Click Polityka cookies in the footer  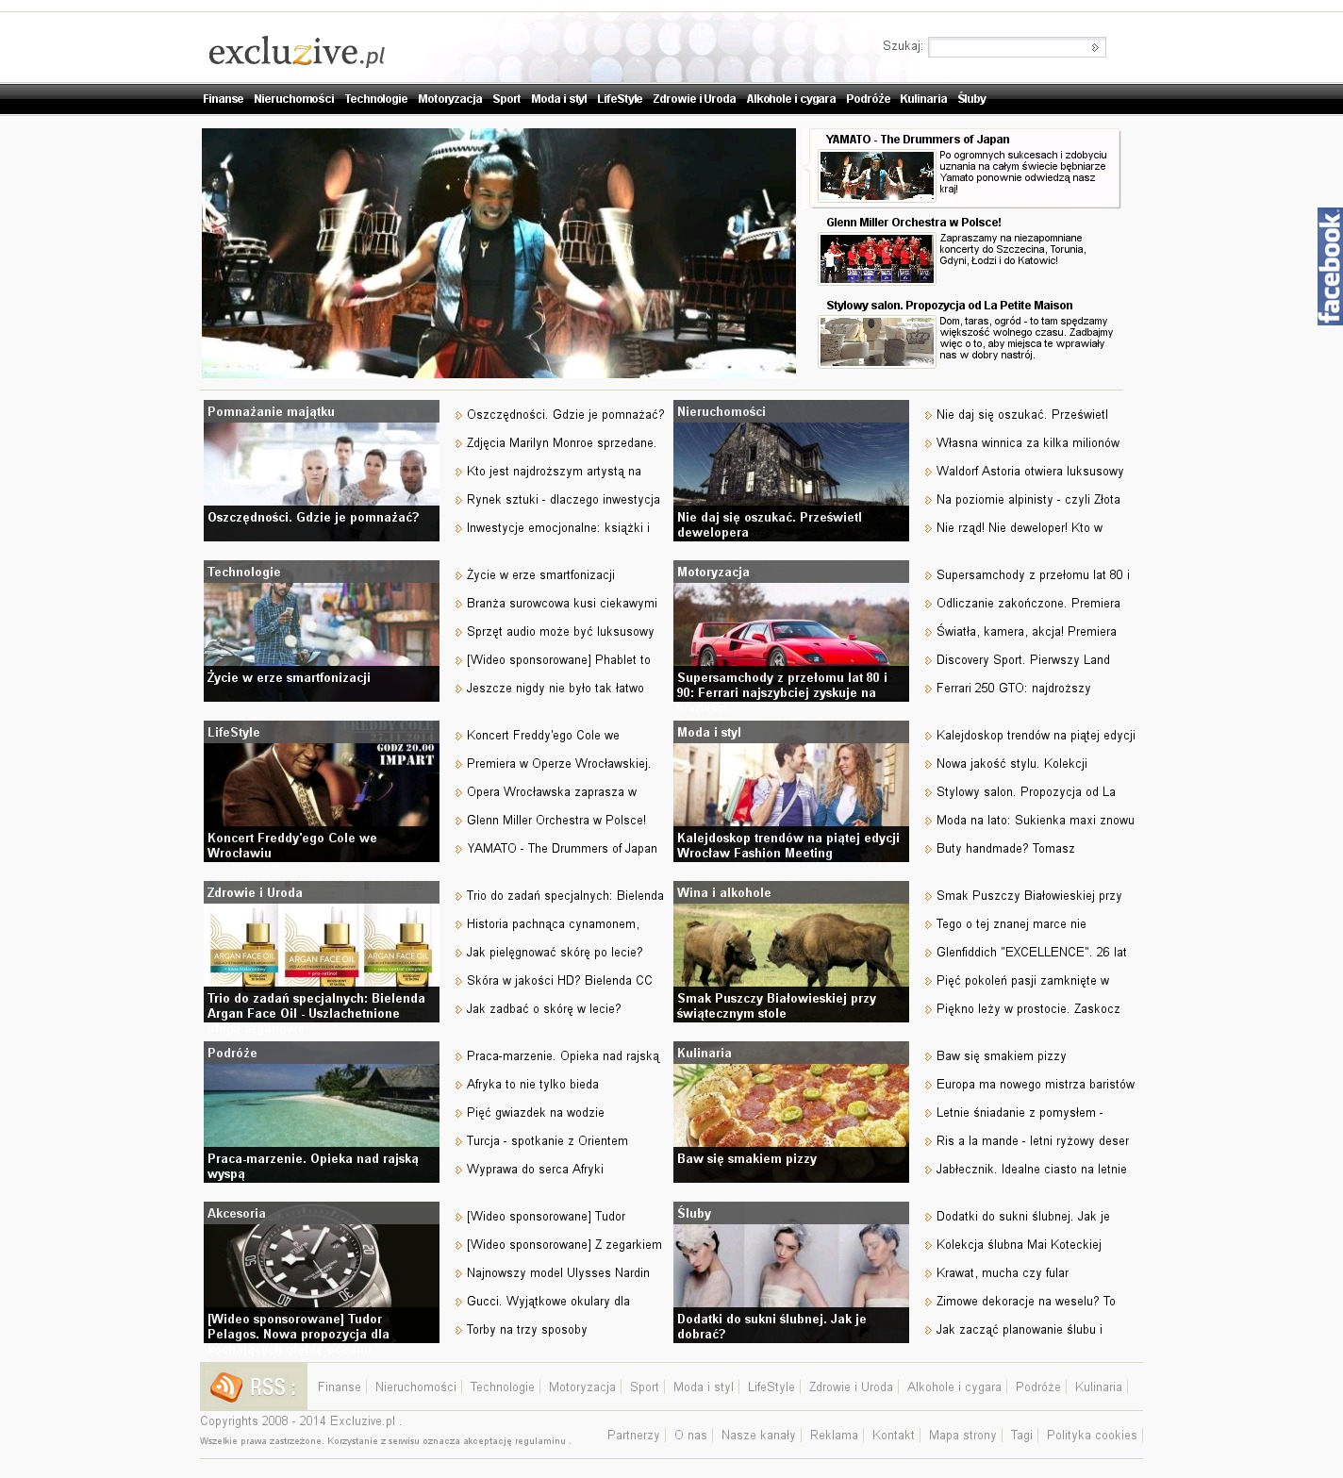(x=1091, y=1436)
